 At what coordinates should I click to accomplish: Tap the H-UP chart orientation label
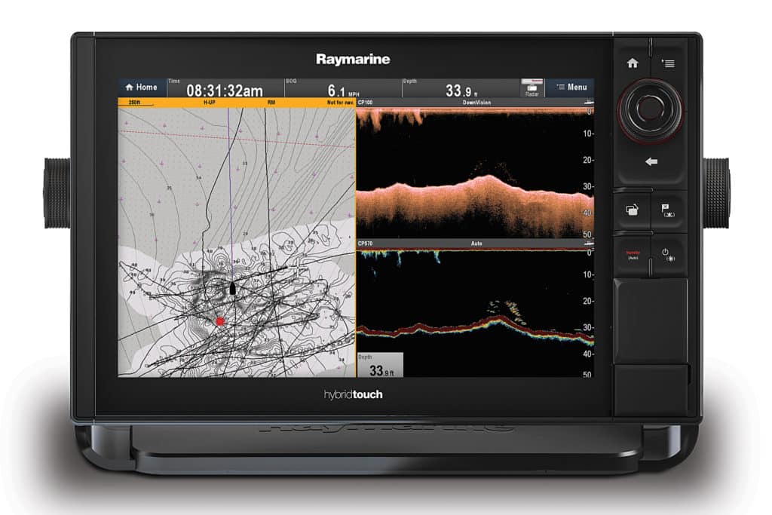tap(210, 103)
